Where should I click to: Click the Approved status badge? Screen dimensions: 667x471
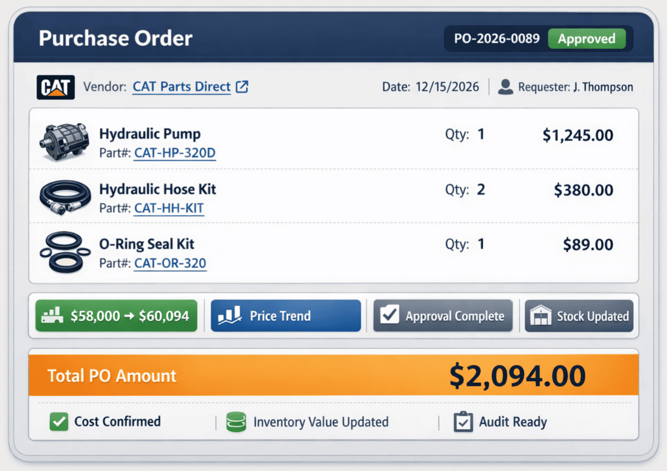[x=588, y=39]
